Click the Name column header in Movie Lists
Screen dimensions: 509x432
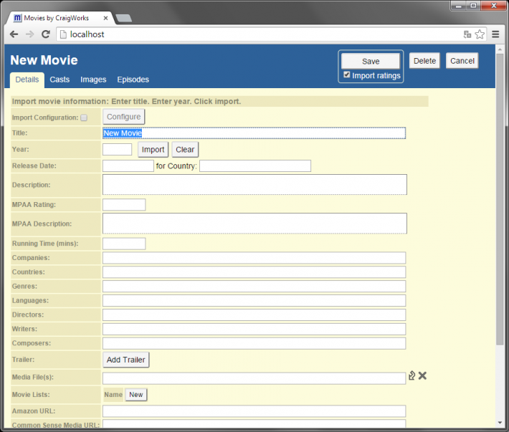coord(113,395)
